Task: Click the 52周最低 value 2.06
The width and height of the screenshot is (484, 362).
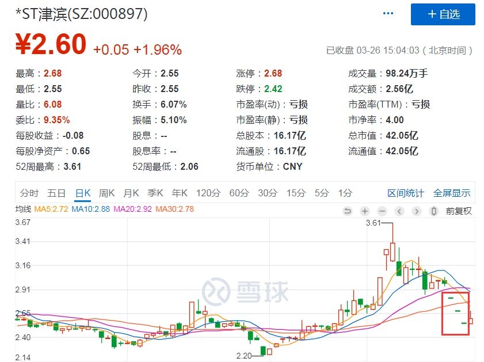Action: pos(189,167)
